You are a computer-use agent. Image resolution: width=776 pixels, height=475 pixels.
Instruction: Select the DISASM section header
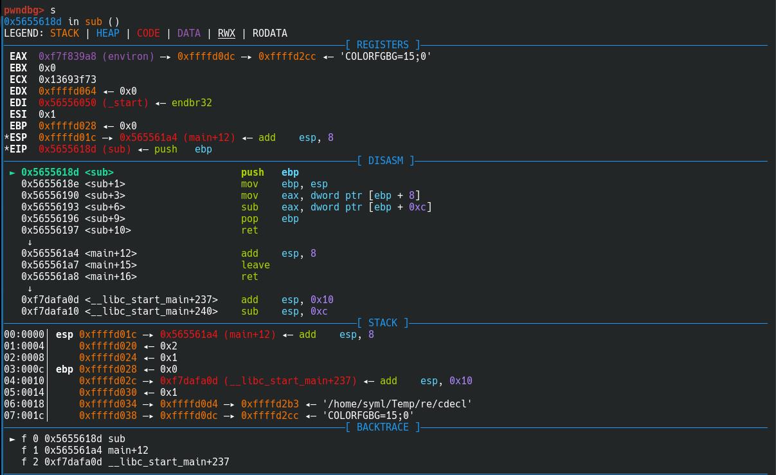tap(386, 161)
